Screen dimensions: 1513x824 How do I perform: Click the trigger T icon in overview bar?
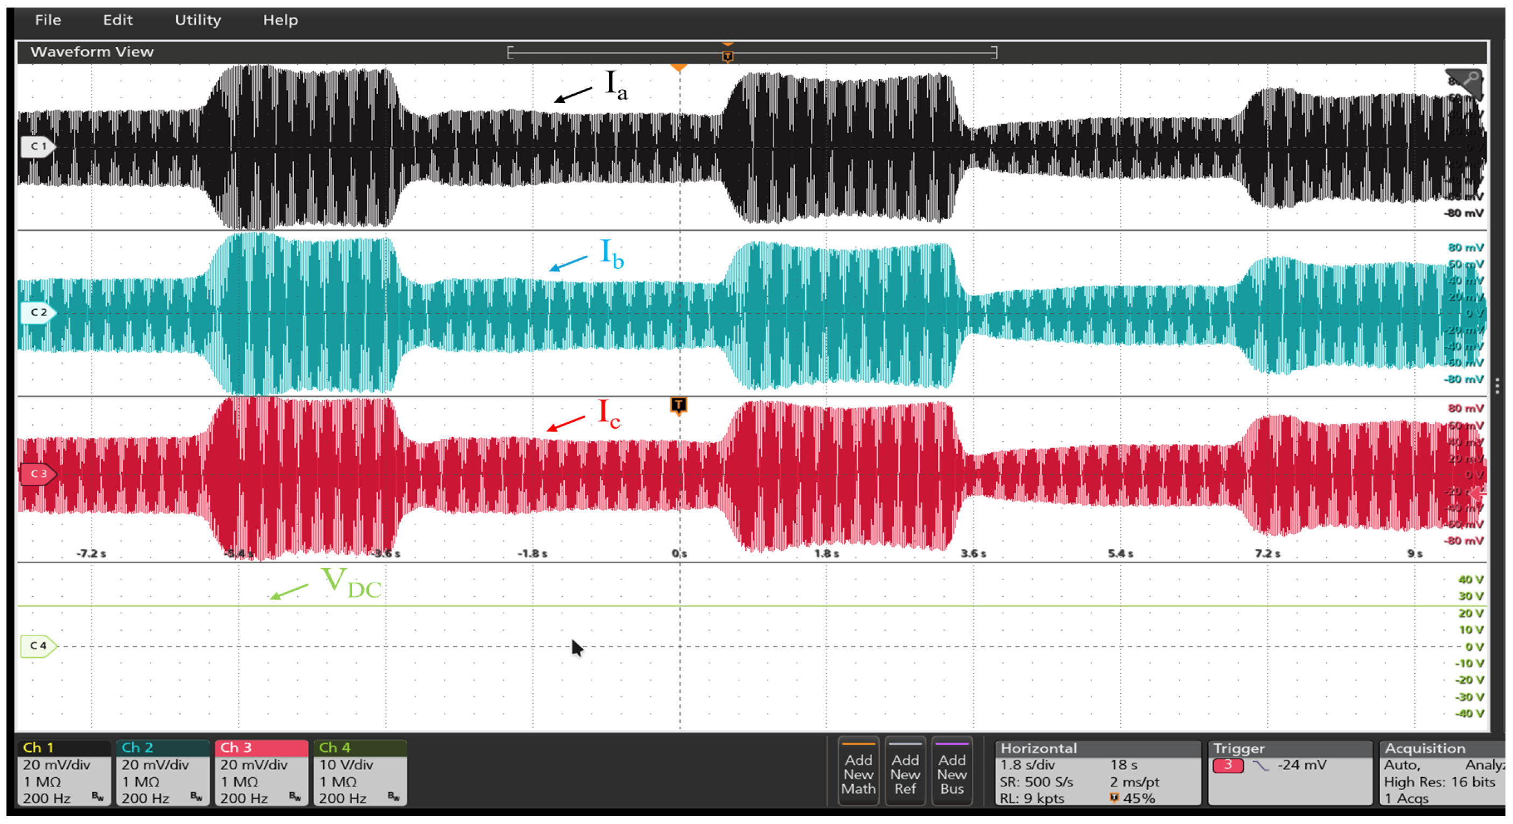click(x=727, y=56)
